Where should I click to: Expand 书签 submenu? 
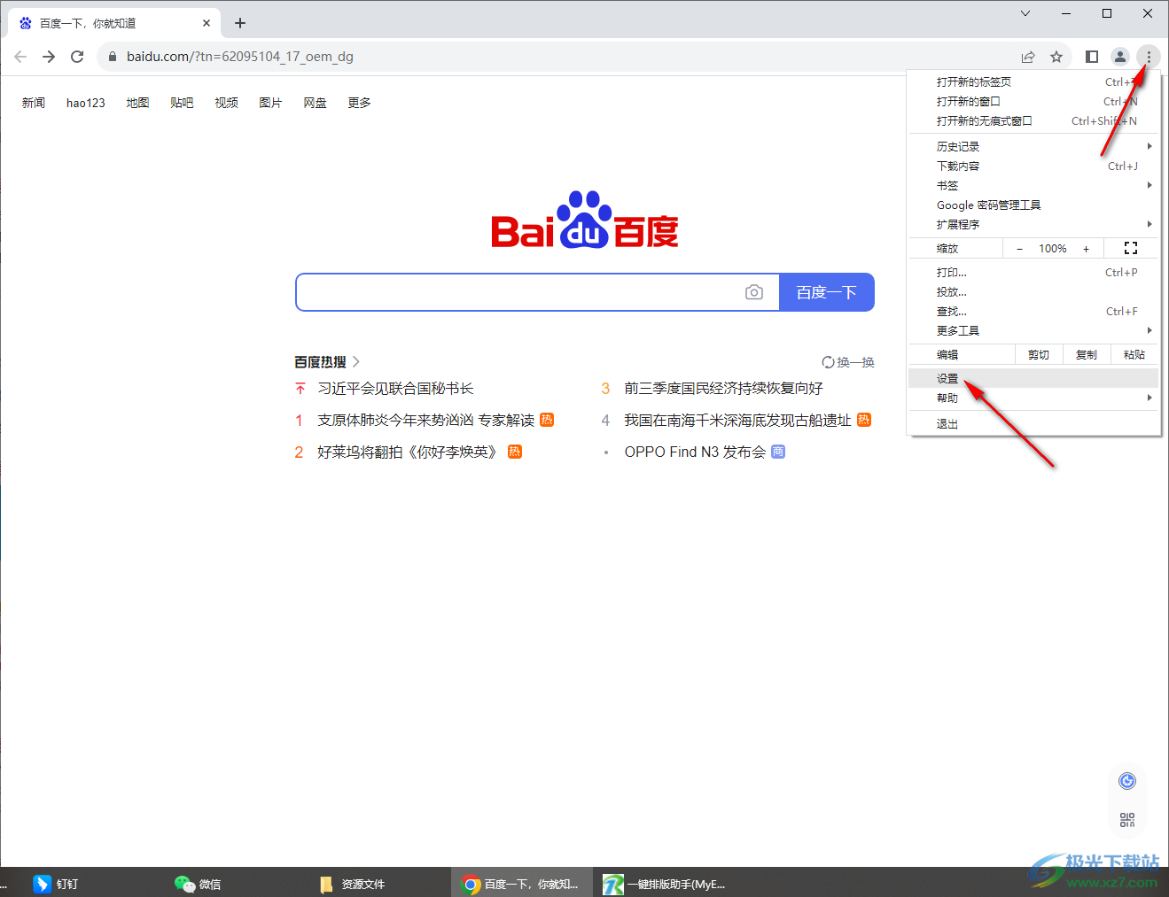tap(1034, 186)
